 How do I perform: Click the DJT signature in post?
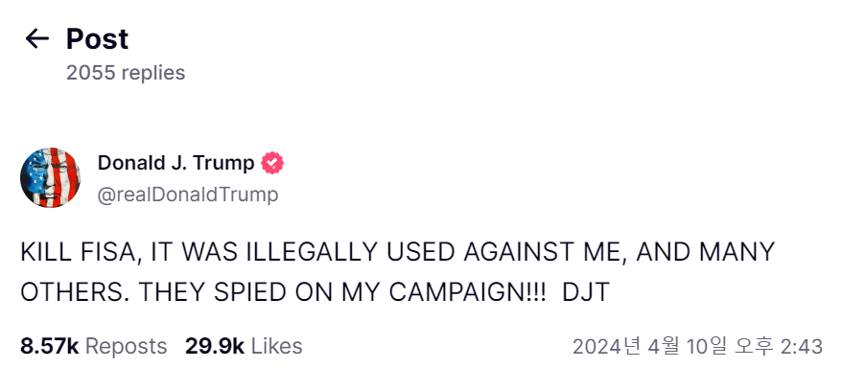(x=586, y=292)
